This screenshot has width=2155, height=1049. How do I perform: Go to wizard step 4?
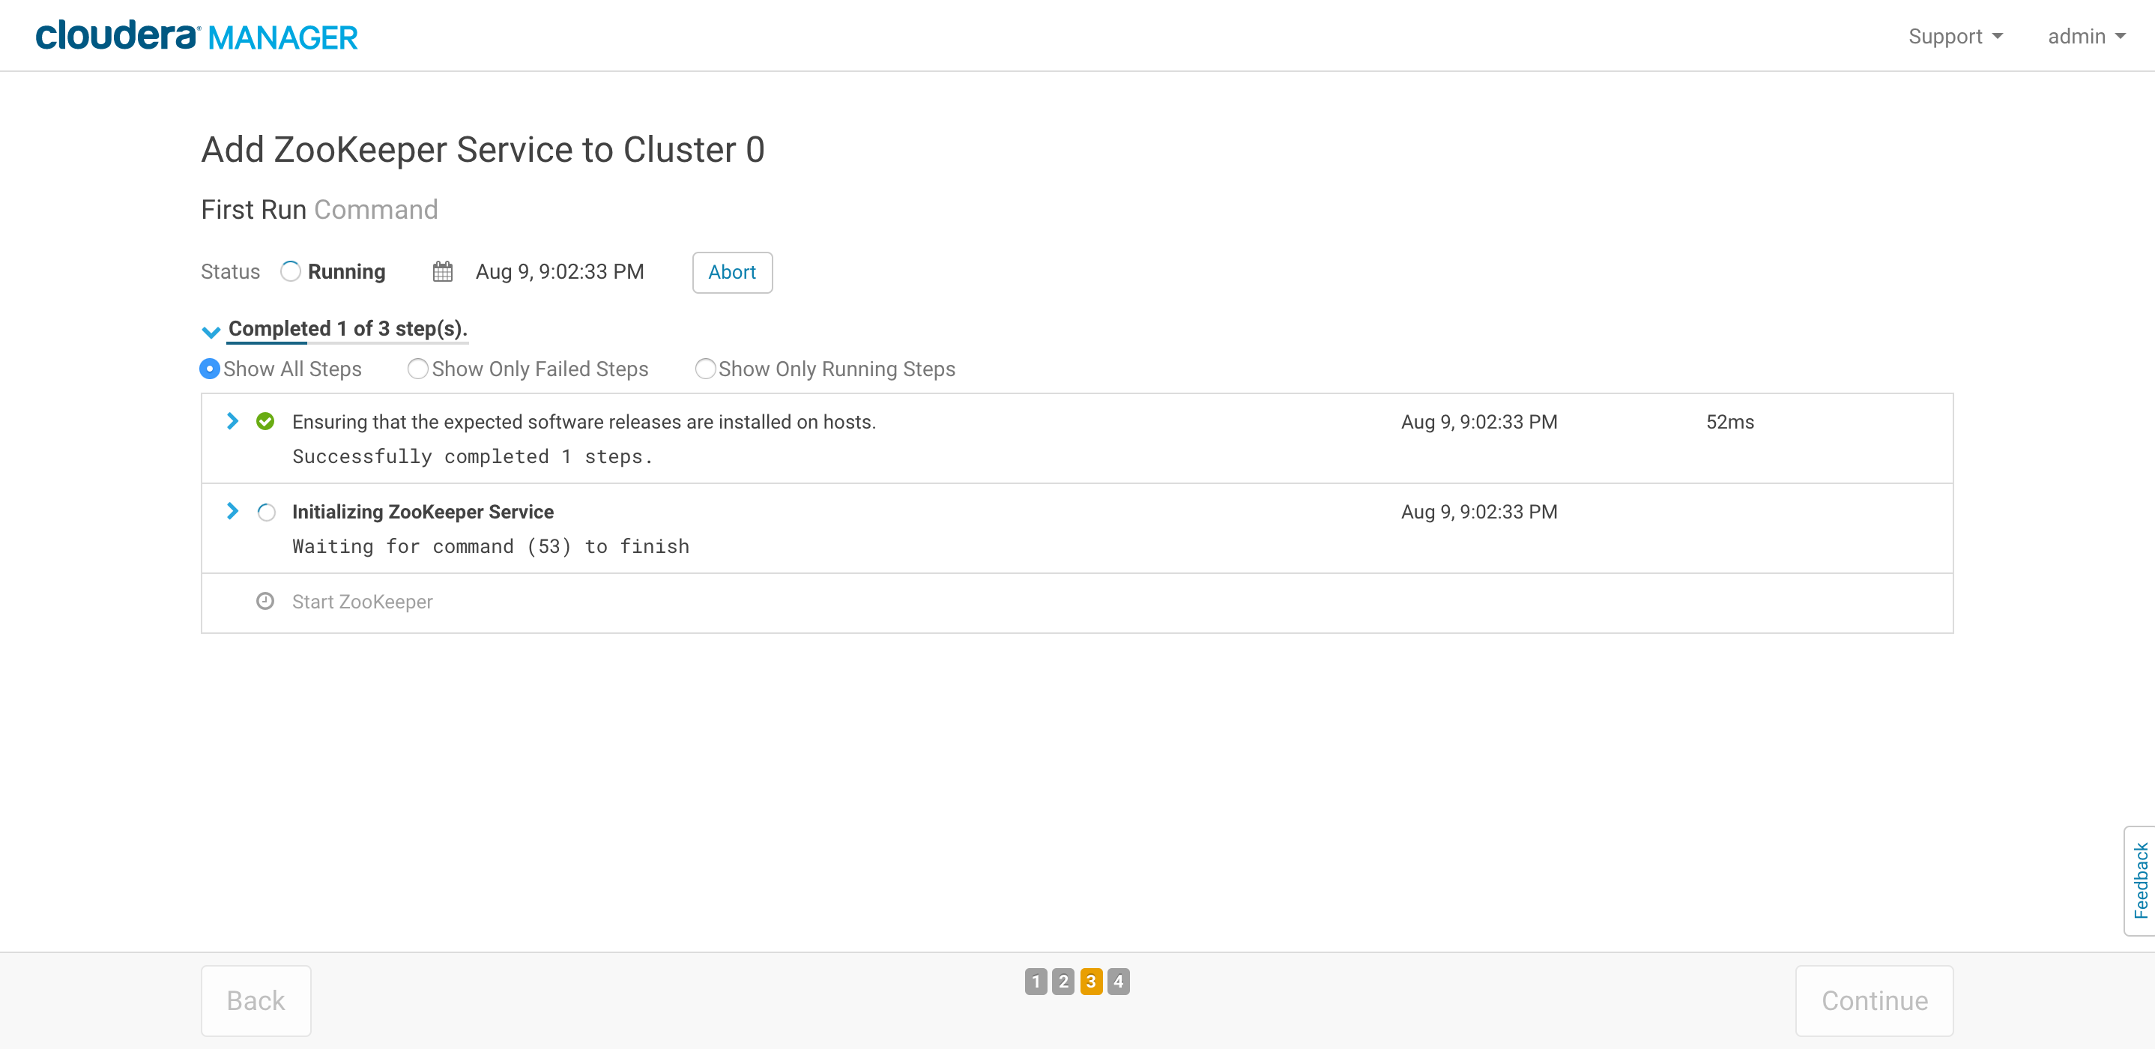(x=1119, y=982)
